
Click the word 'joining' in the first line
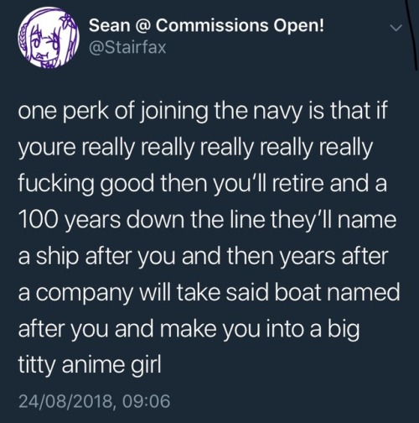click(173, 112)
